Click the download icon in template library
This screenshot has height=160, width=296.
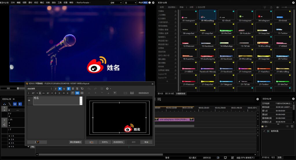click(x=265, y=7)
